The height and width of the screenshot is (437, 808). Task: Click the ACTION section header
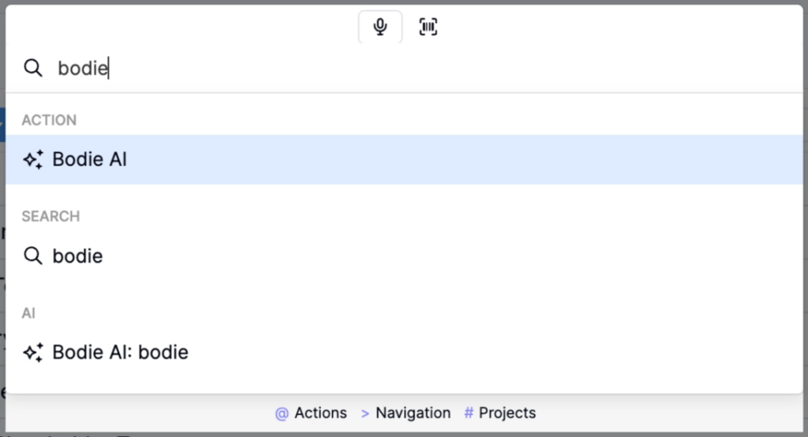[x=49, y=120]
